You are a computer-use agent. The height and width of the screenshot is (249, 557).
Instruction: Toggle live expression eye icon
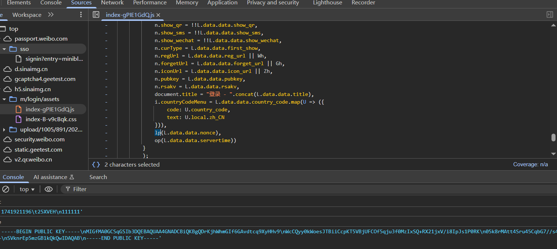pyautogui.click(x=48, y=189)
